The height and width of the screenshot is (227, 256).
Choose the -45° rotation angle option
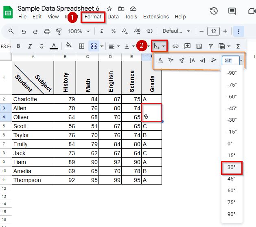[232, 108]
